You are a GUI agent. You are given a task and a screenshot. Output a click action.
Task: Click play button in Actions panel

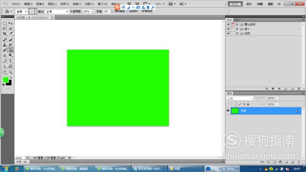pyautogui.click(x=279, y=89)
